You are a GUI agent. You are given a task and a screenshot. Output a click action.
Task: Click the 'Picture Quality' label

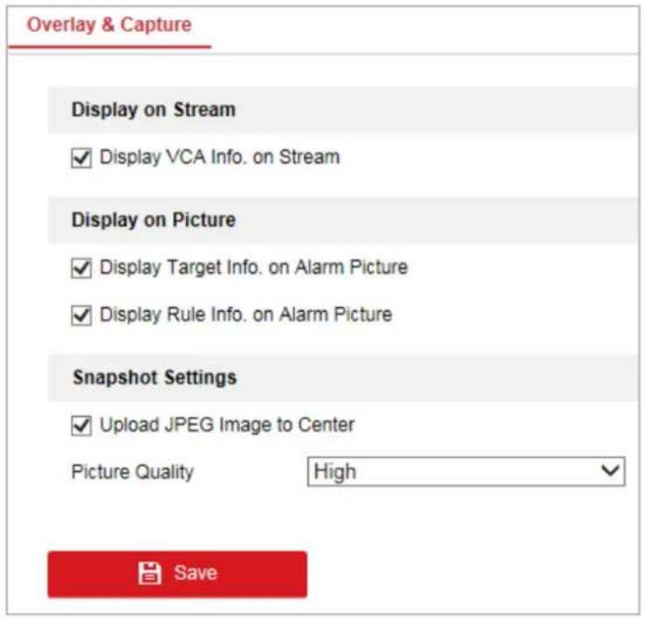(132, 472)
